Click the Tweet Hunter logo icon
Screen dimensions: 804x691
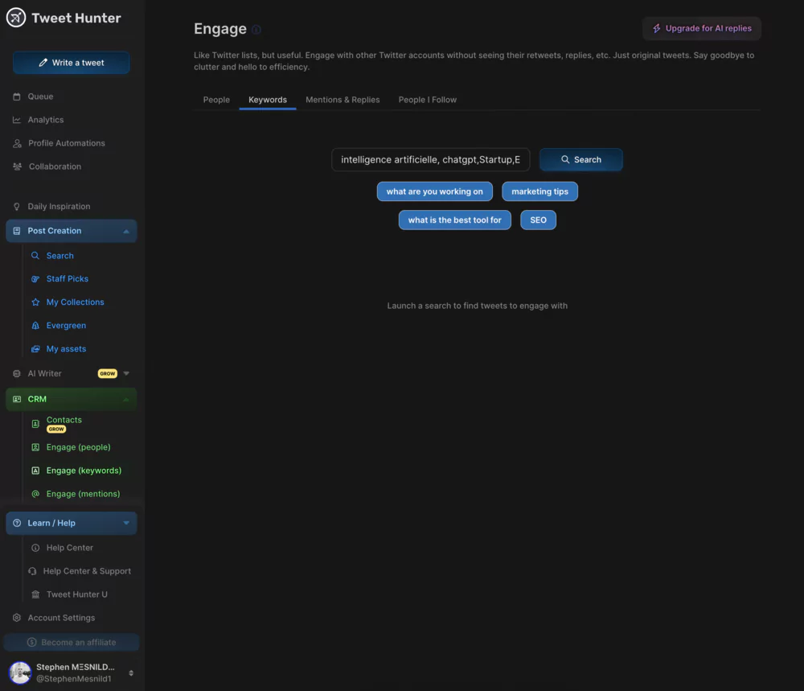pos(16,18)
